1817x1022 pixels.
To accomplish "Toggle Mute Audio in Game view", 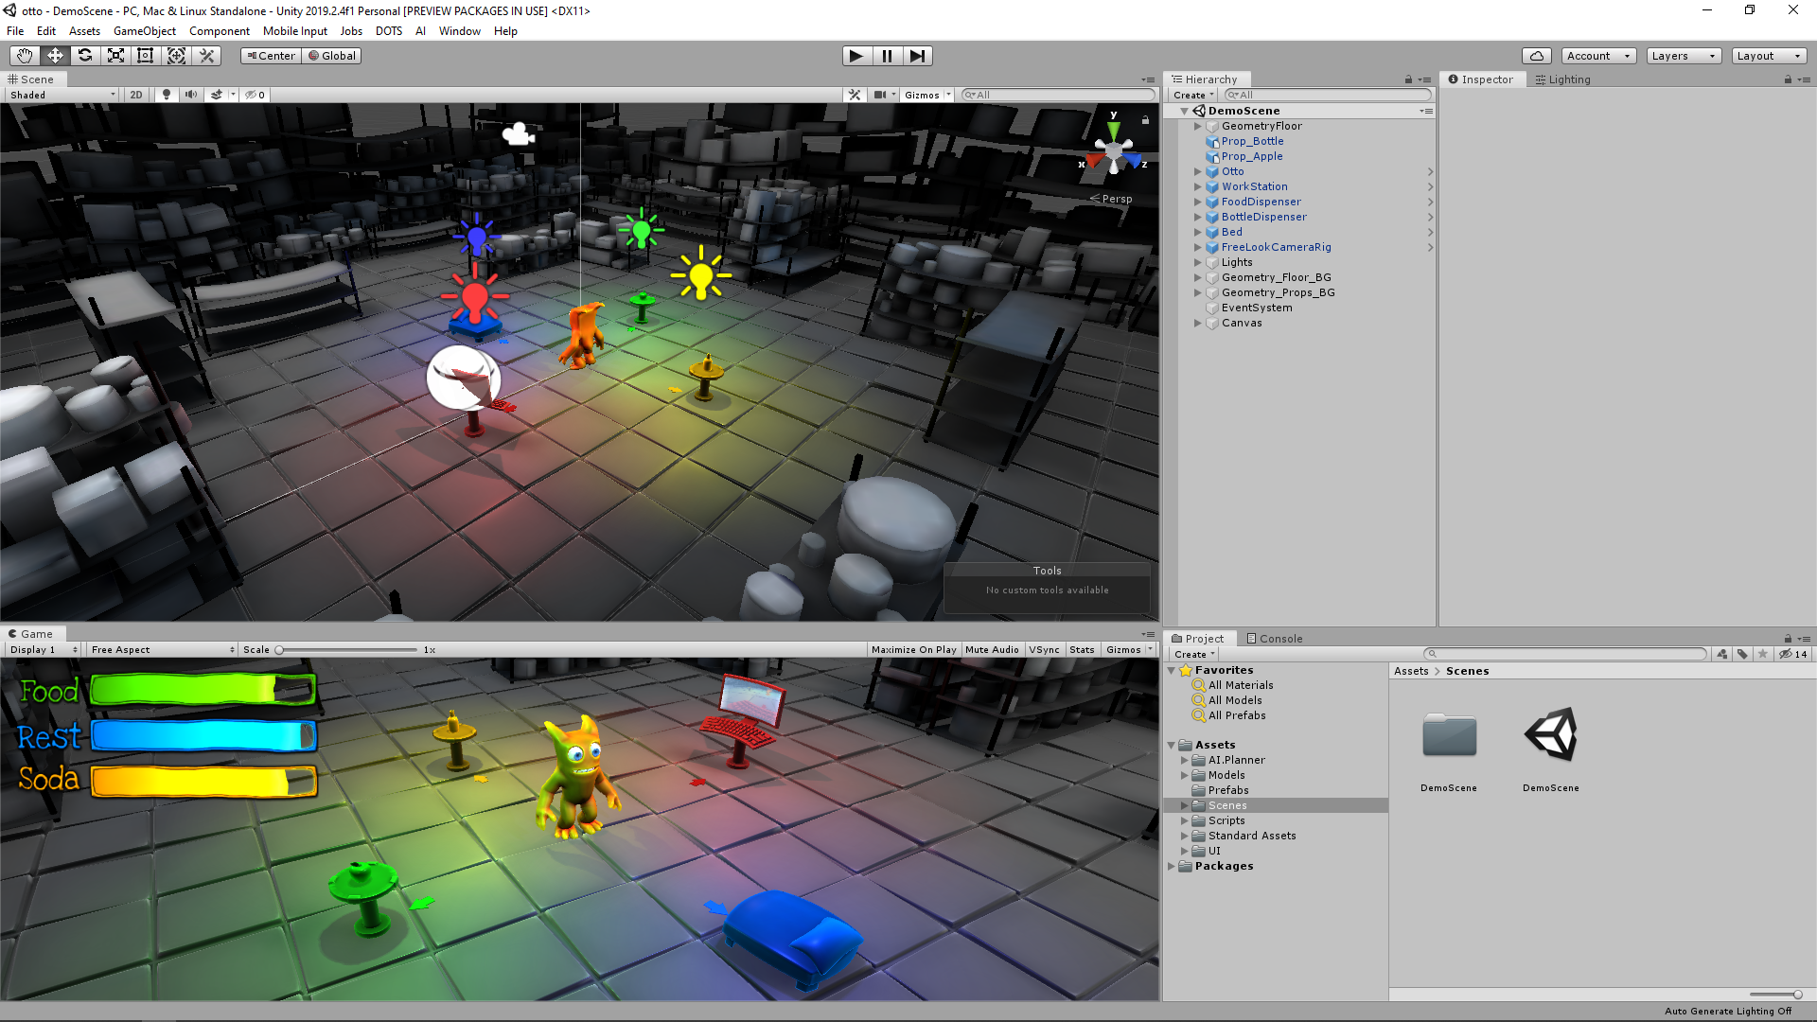I will point(992,650).
